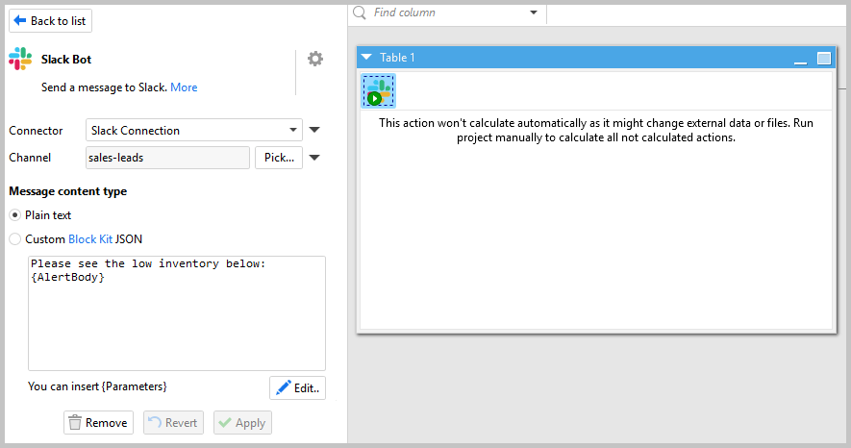Click the Table 1 title text
The image size is (851, 448).
coord(397,58)
